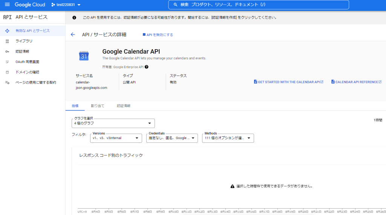Viewport: 386px width, 215px height.
Task: Switch to the 割り当て tab
Action: pyautogui.click(x=98, y=106)
